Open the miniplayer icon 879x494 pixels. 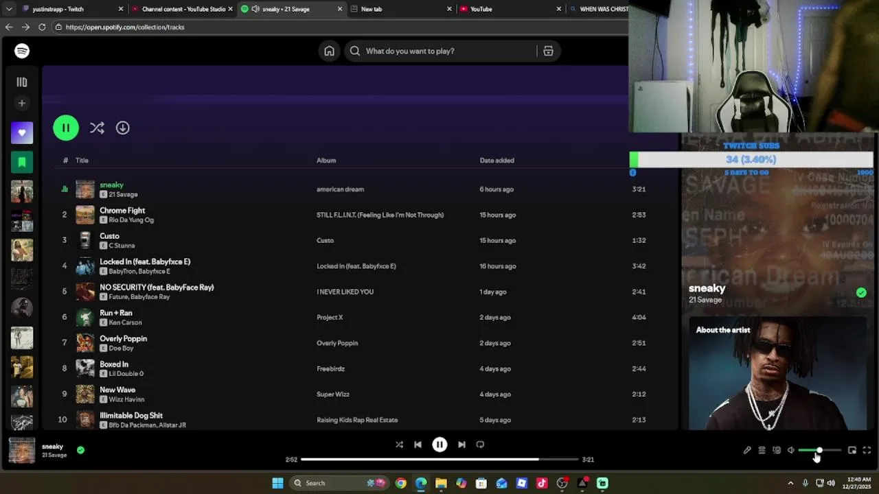(852, 450)
